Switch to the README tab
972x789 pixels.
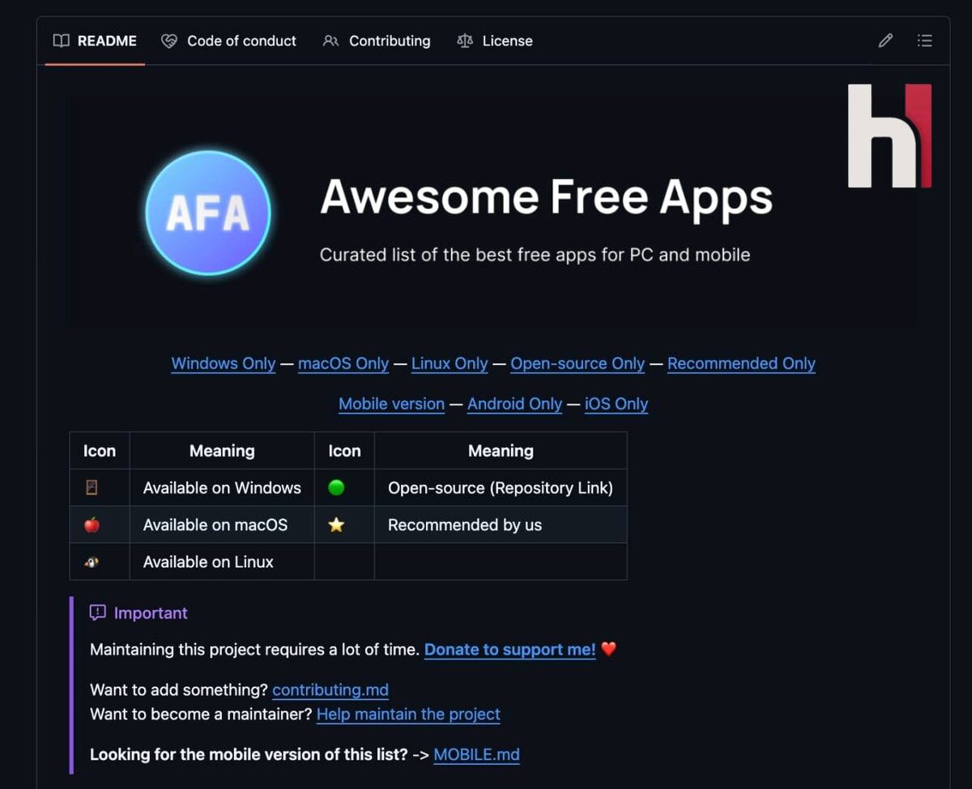coord(95,40)
